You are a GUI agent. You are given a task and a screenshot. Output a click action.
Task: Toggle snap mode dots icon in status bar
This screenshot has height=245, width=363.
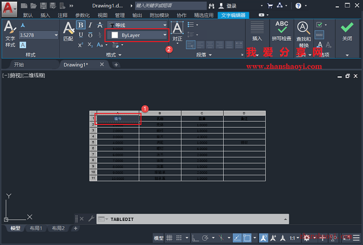click(x=179, y=238)
